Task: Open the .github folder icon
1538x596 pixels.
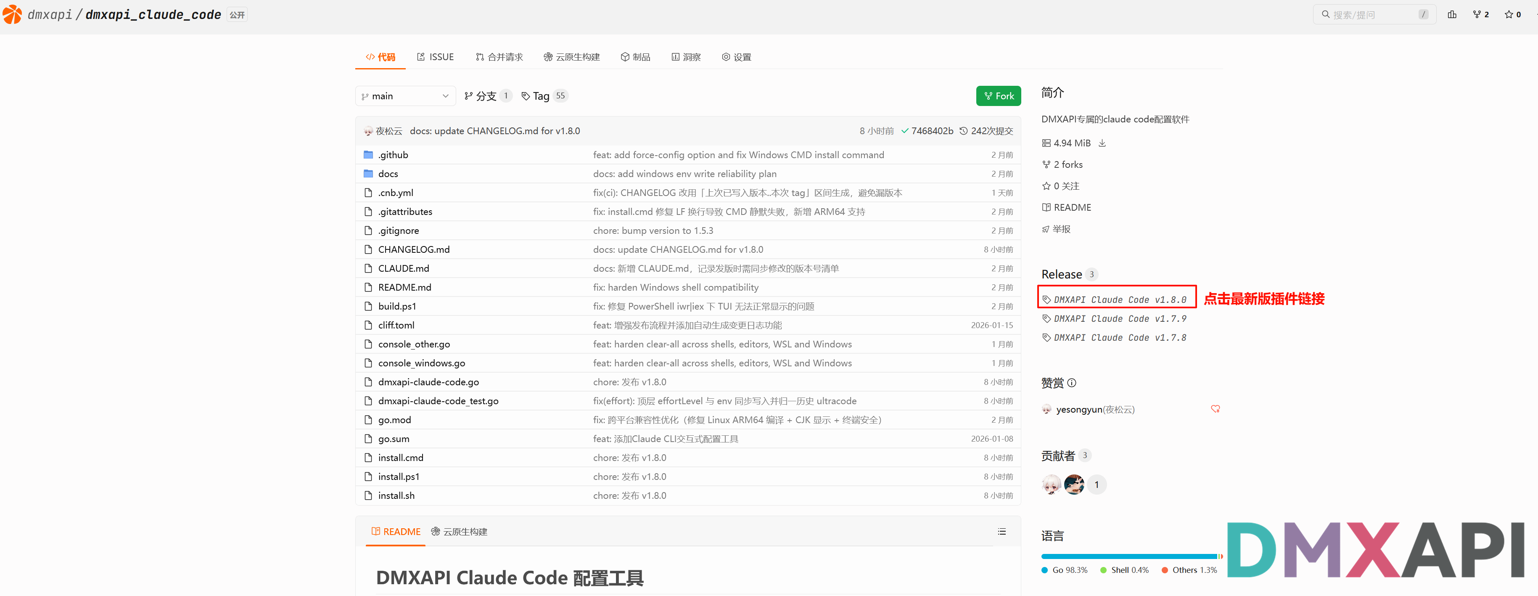Action: pyautogui.click(x=368, y=155)
